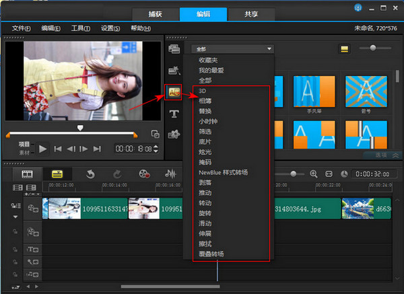Adjust the timeline zoom slider
Screen dimensions: 404x294
(293, 174)
